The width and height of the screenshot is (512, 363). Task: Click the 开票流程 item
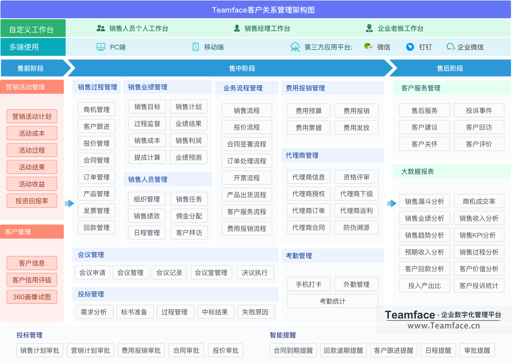247,178
